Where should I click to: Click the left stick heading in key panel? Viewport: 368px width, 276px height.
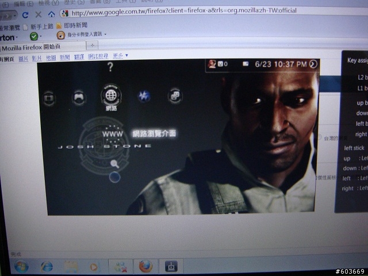[354, 148]
